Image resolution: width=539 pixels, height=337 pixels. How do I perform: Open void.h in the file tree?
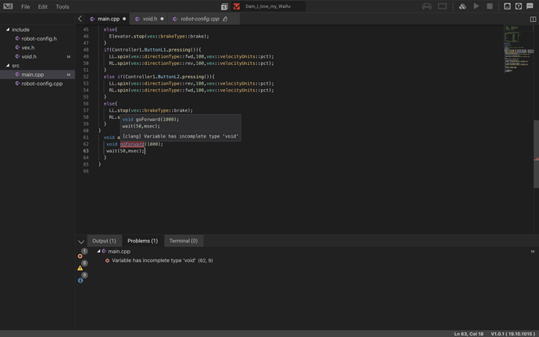coord(37,56)
